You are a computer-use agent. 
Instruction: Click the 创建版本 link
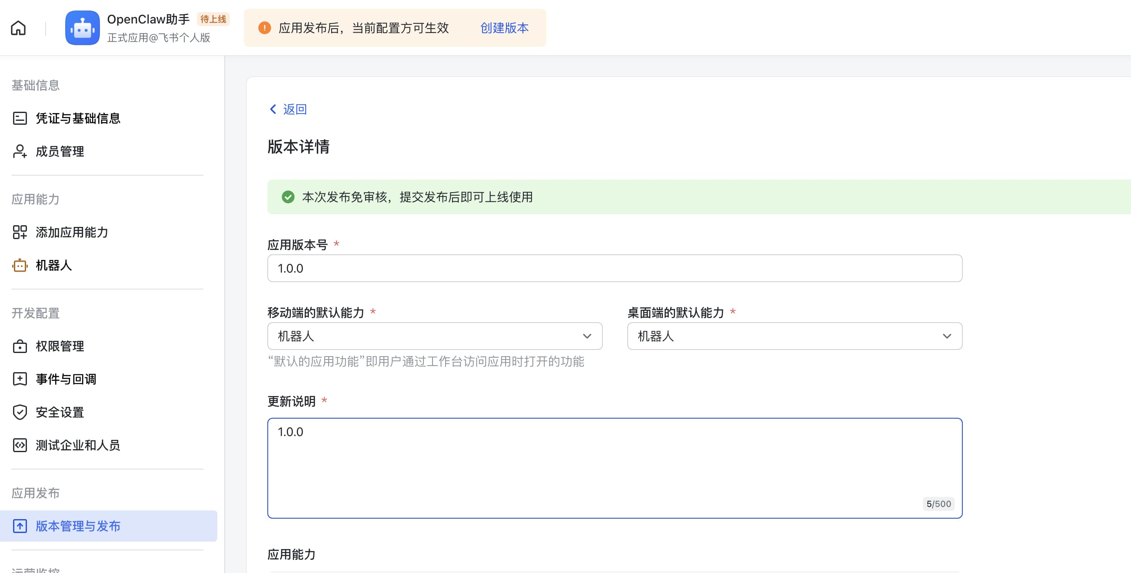(x=504, y=28)
